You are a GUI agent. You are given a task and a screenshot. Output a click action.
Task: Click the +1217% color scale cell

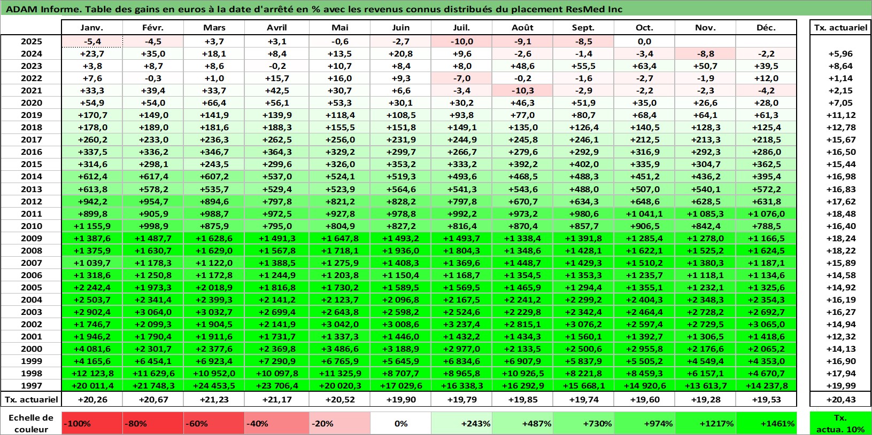point(705,423)
